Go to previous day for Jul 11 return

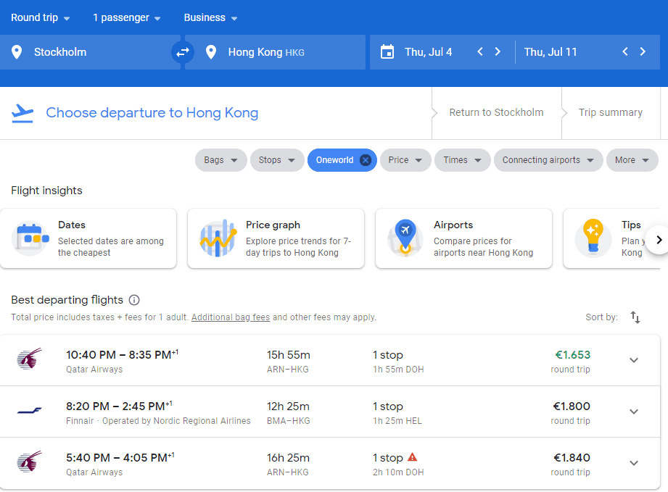pyautogui.click(x=625, y=51)
